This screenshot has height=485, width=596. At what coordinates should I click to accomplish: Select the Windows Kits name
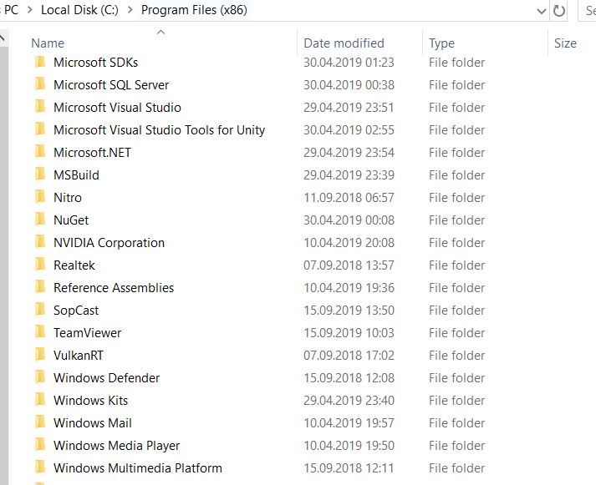click(90, 400)
